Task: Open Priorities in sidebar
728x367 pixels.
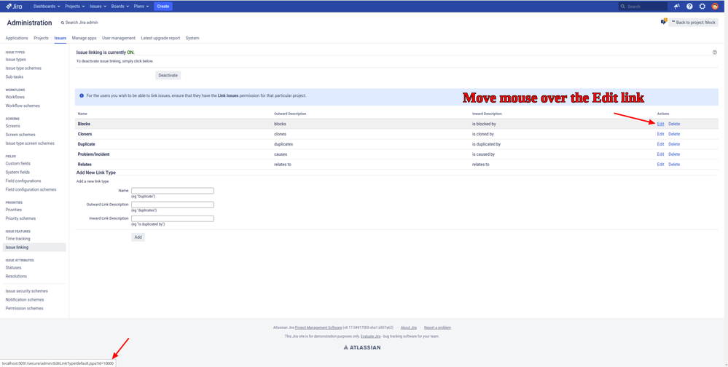Action: coord(13,210)
